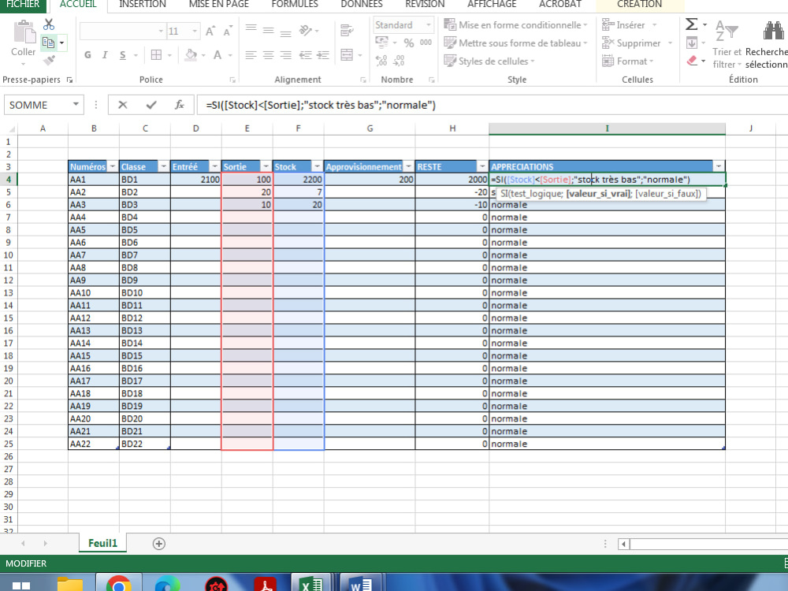Switch to MISE EN PAGE tab
Screen dimensions: 788x591
218,5
